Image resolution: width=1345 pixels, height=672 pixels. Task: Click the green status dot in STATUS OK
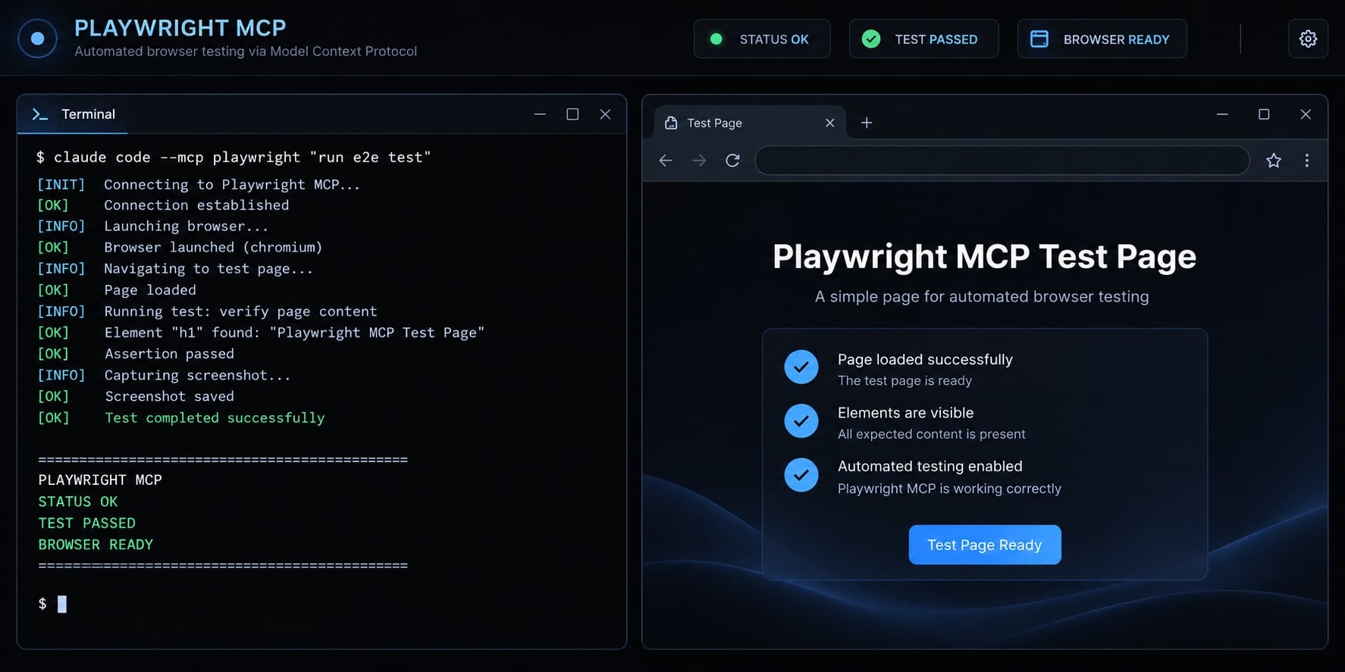click(716, 39)
